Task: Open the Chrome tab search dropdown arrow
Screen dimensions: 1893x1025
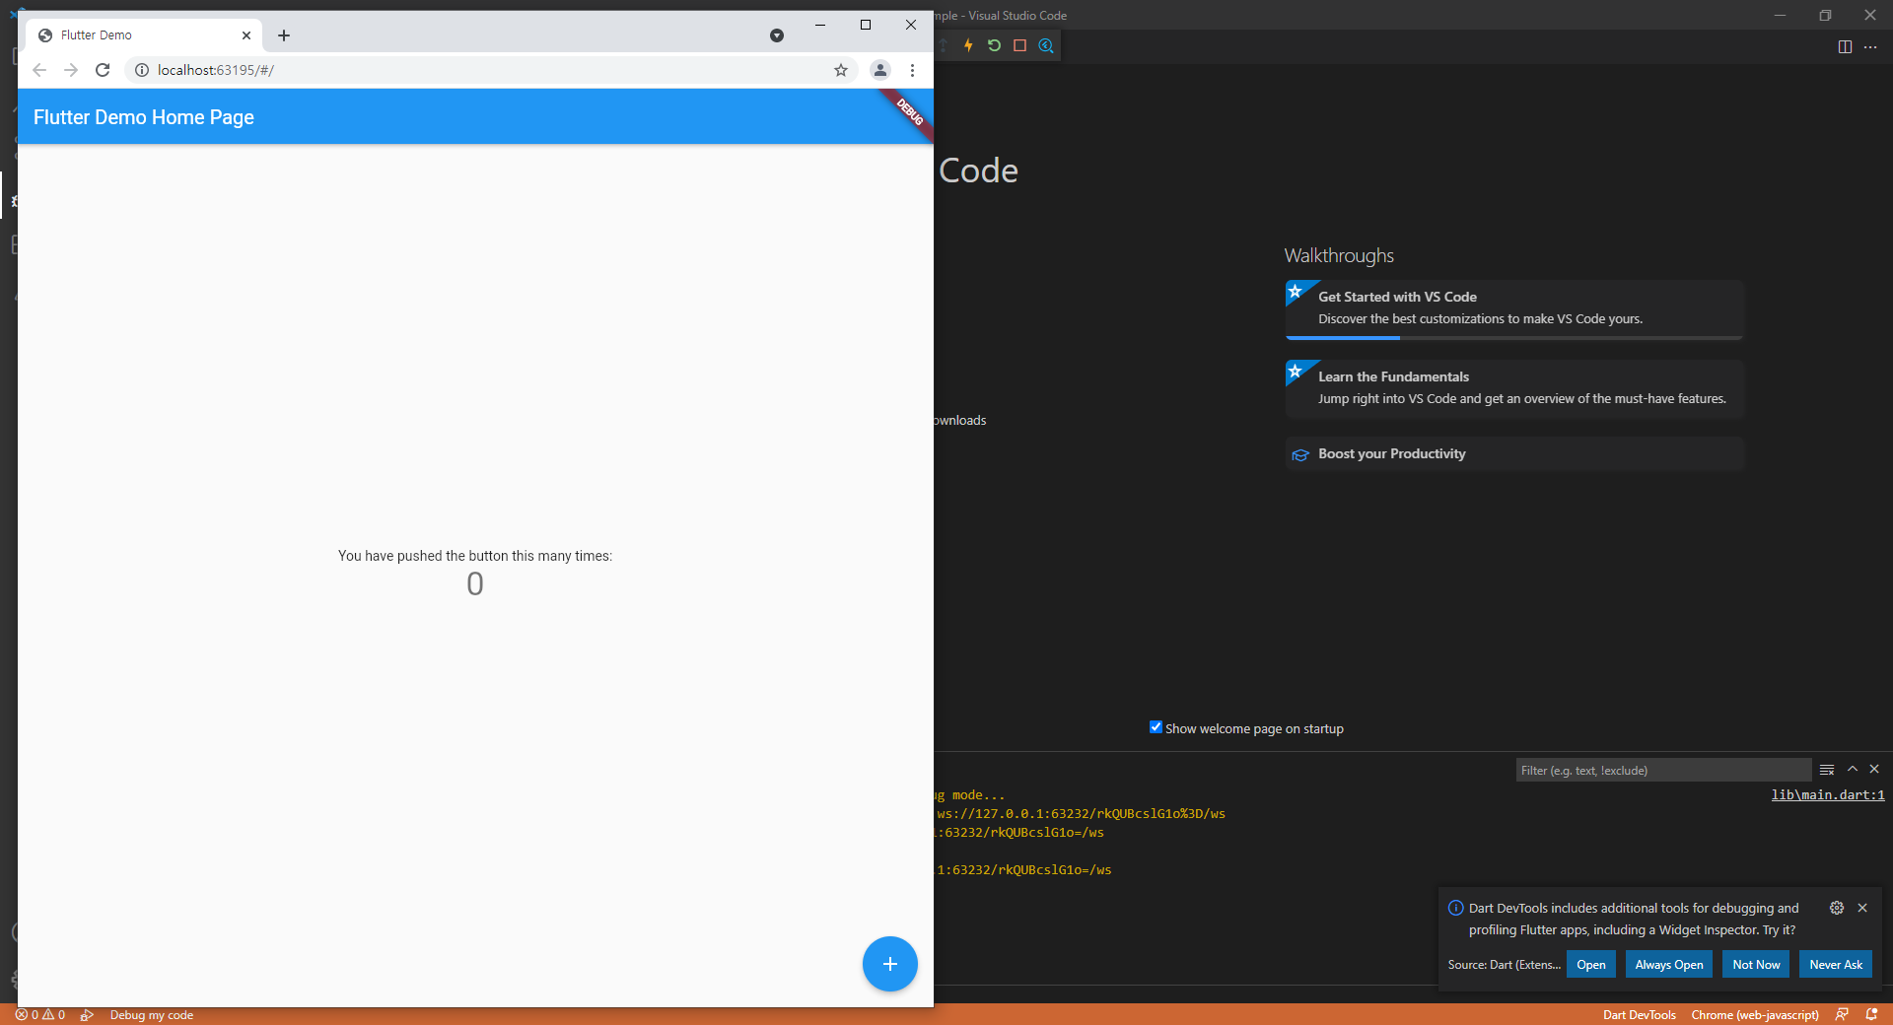Action: pyautogui.click(x=777, y=35)
